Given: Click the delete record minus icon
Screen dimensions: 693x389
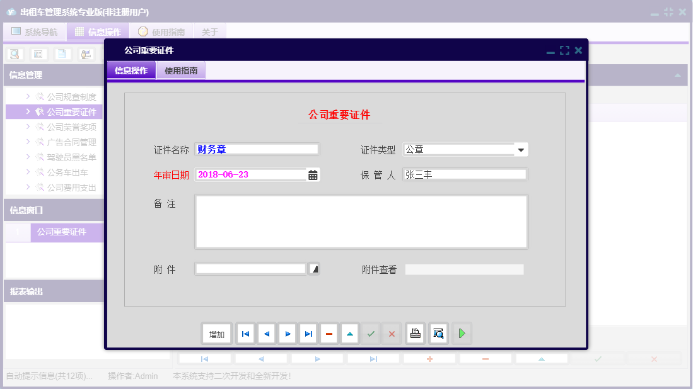Looking at the screenshot, I should point(329,333).
